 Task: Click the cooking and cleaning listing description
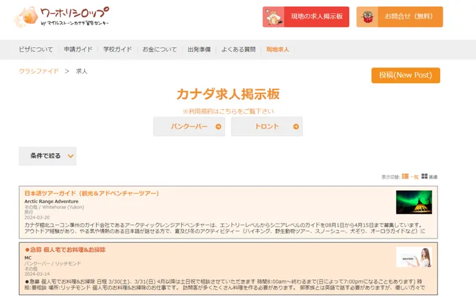(x=224, y=285)
